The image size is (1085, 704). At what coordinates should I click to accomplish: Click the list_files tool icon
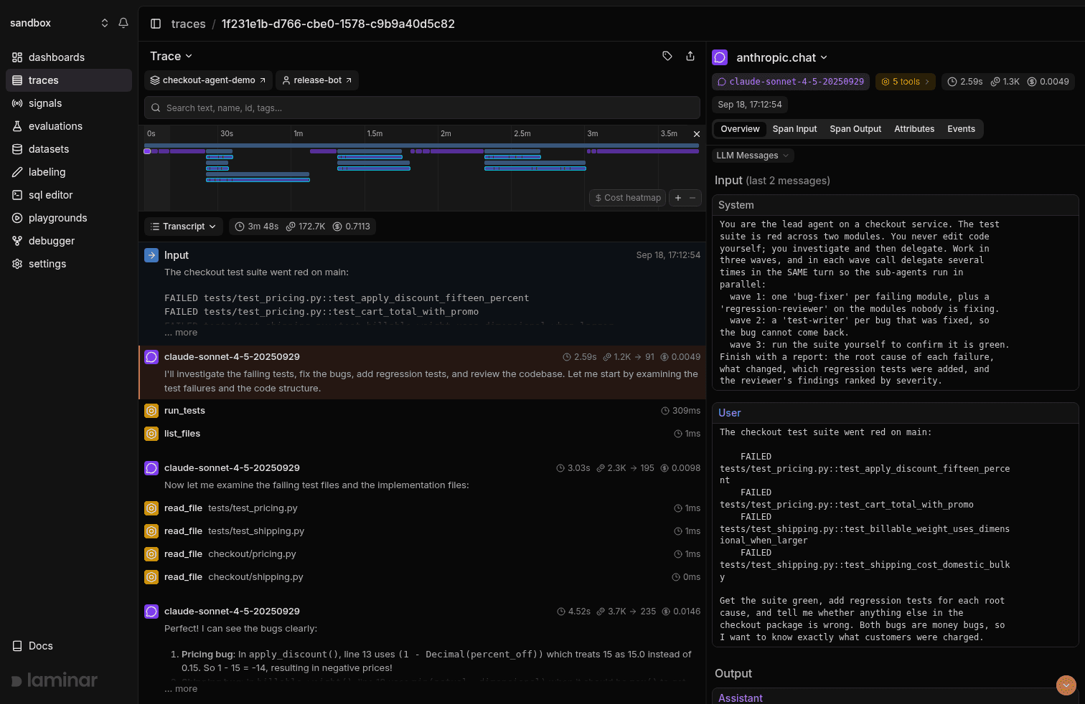151,434
